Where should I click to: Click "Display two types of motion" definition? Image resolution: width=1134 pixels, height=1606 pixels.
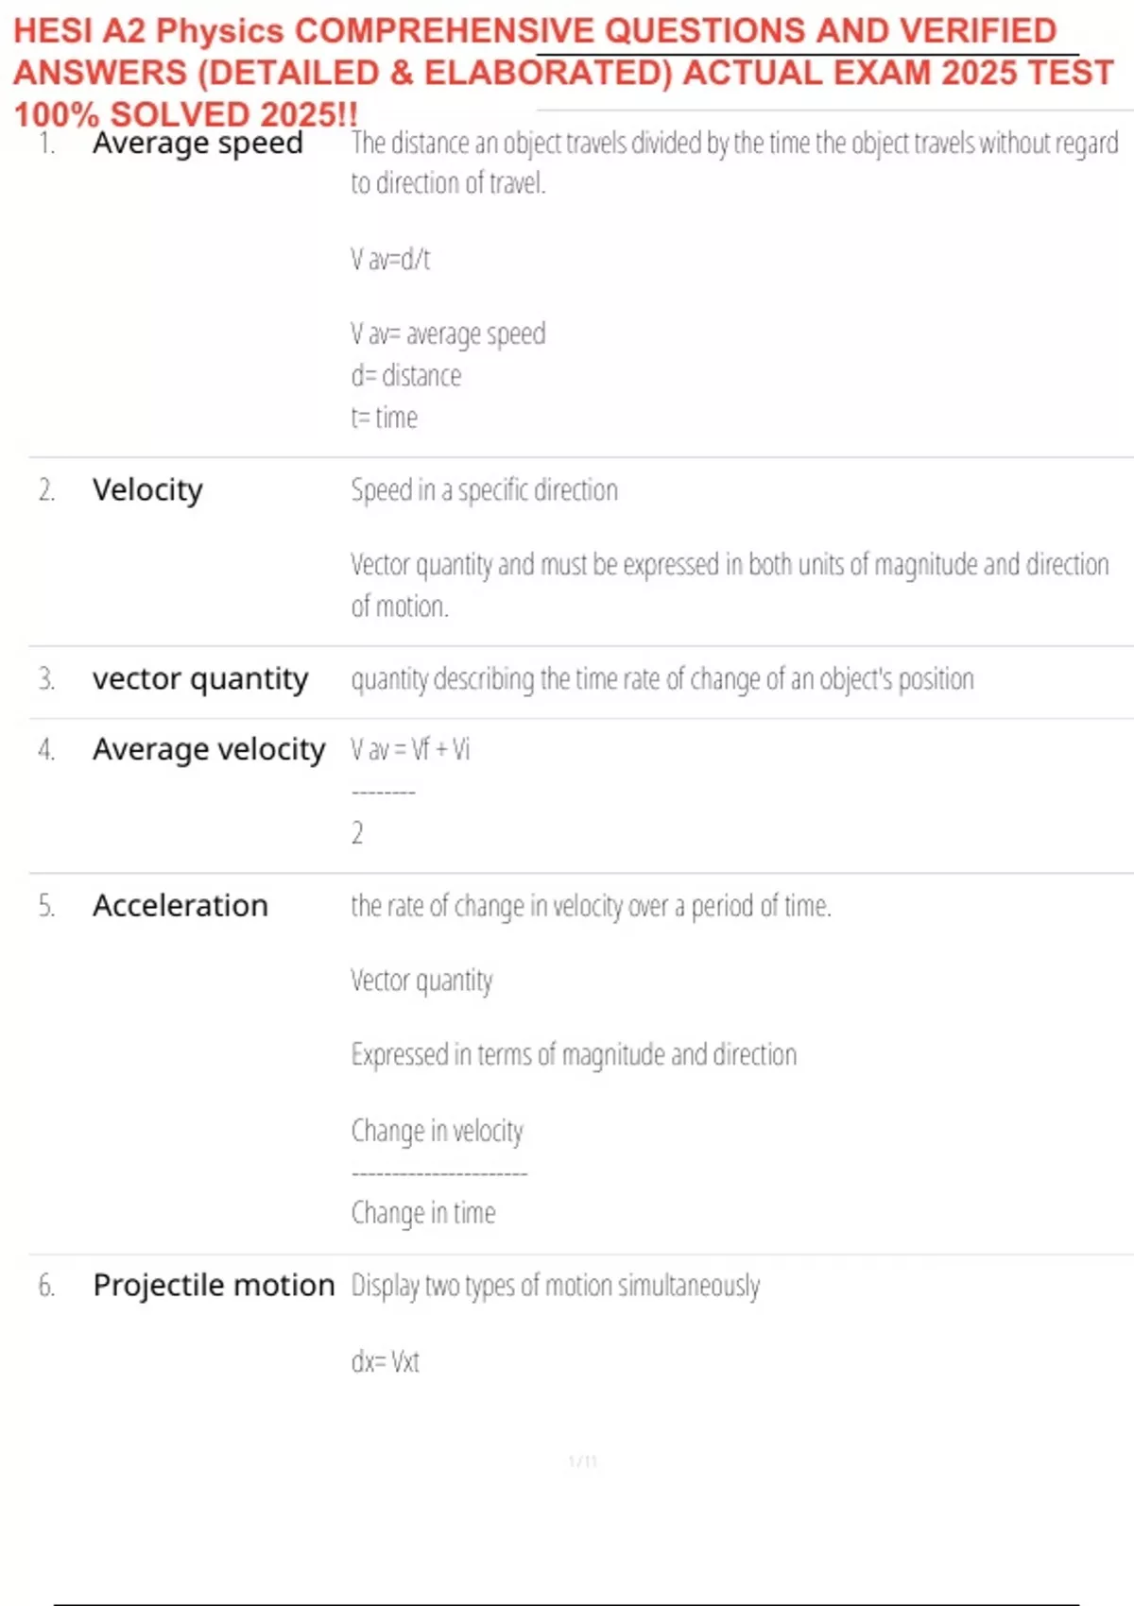coord(556,1286)
